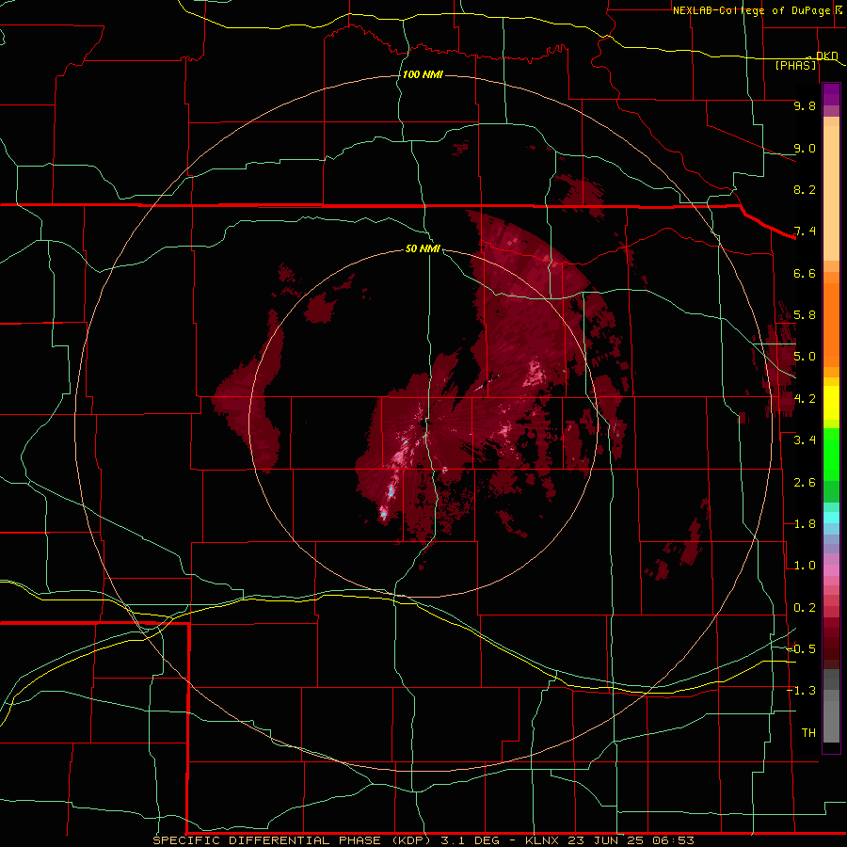The image size is (847, 847).
Task: Click the -1.3 scale value
Action: click(802, 691)
